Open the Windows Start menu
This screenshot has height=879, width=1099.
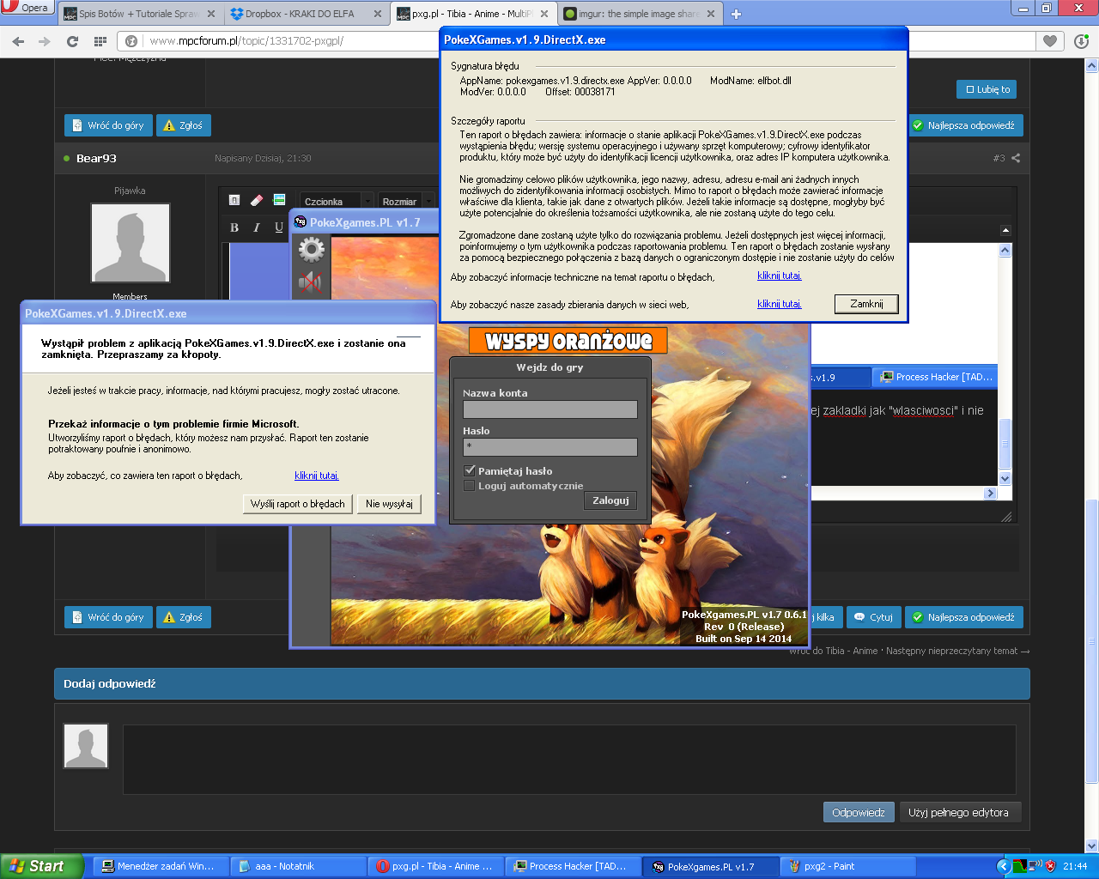click(42, 866)
